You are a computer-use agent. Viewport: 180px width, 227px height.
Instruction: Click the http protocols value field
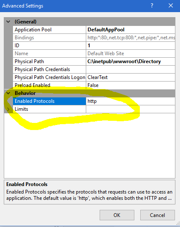click(x=131, y=101)
